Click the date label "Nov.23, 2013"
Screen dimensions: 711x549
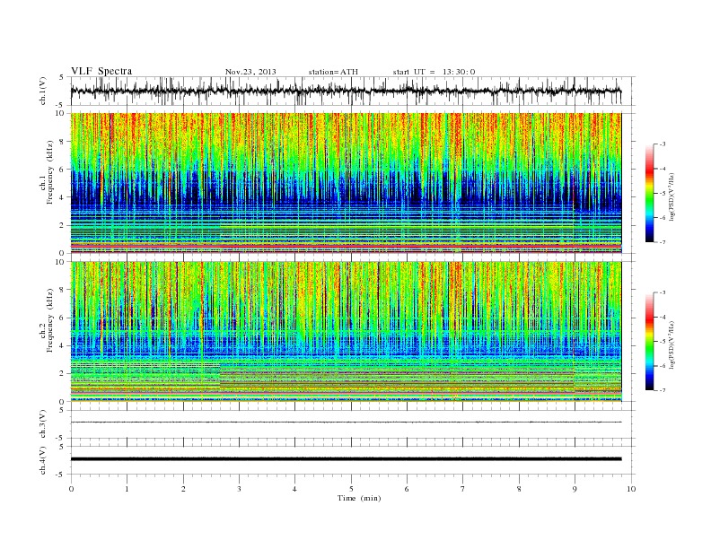point(250,72)
